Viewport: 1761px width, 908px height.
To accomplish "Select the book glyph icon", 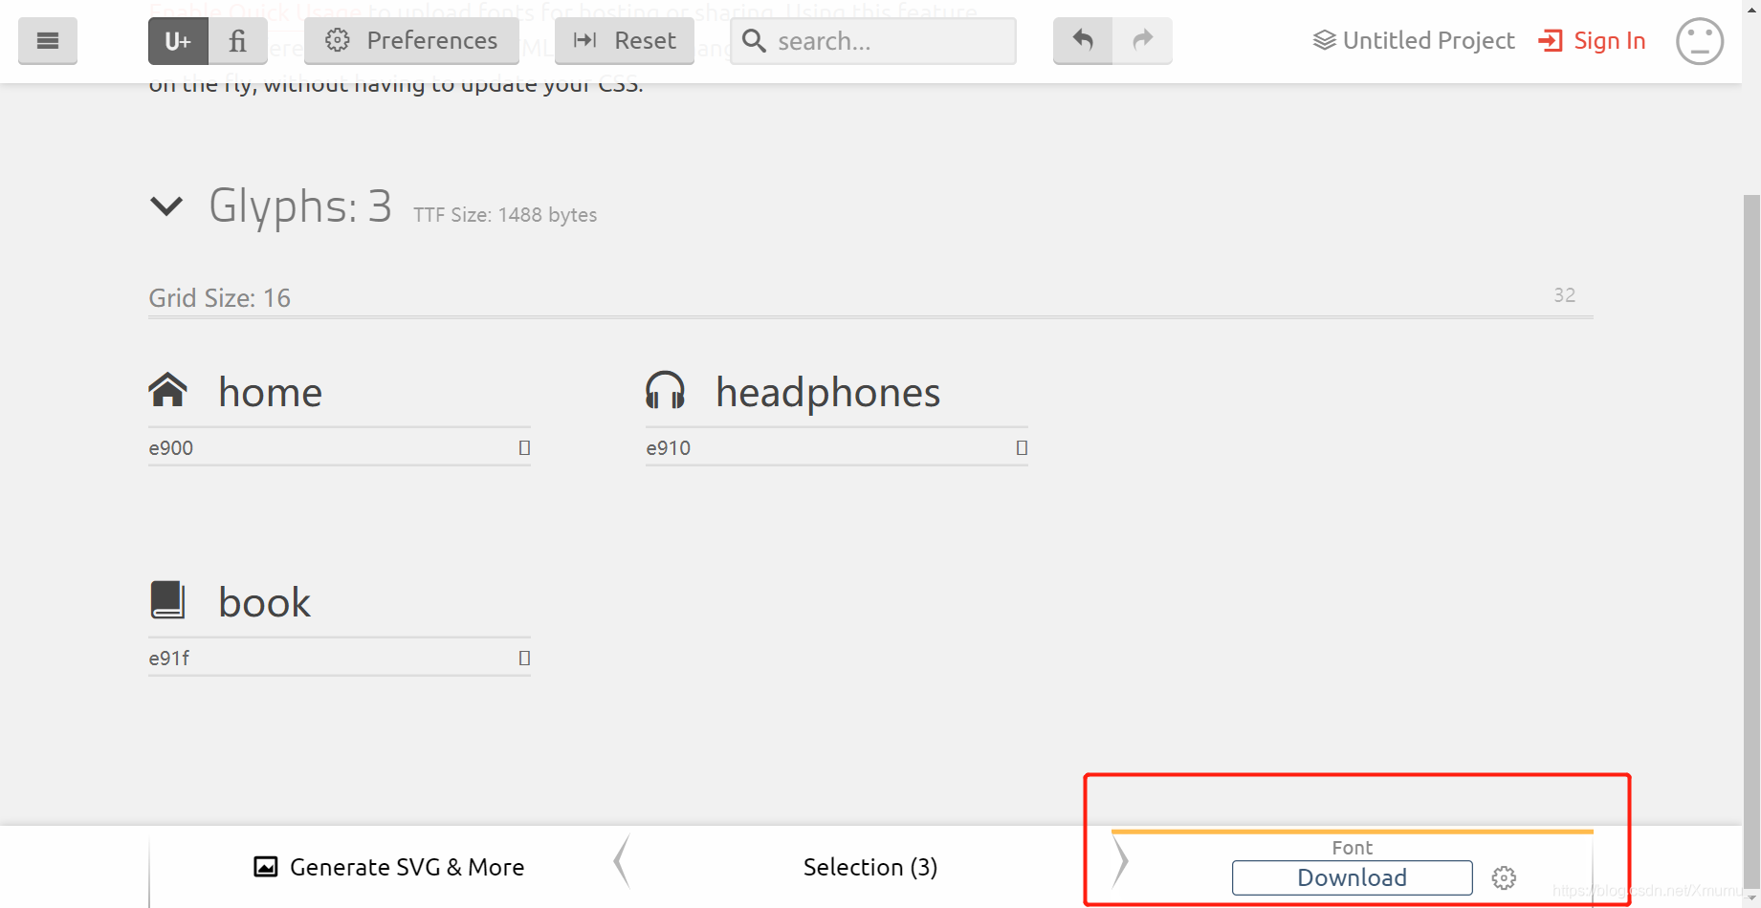I will [167, 600].
